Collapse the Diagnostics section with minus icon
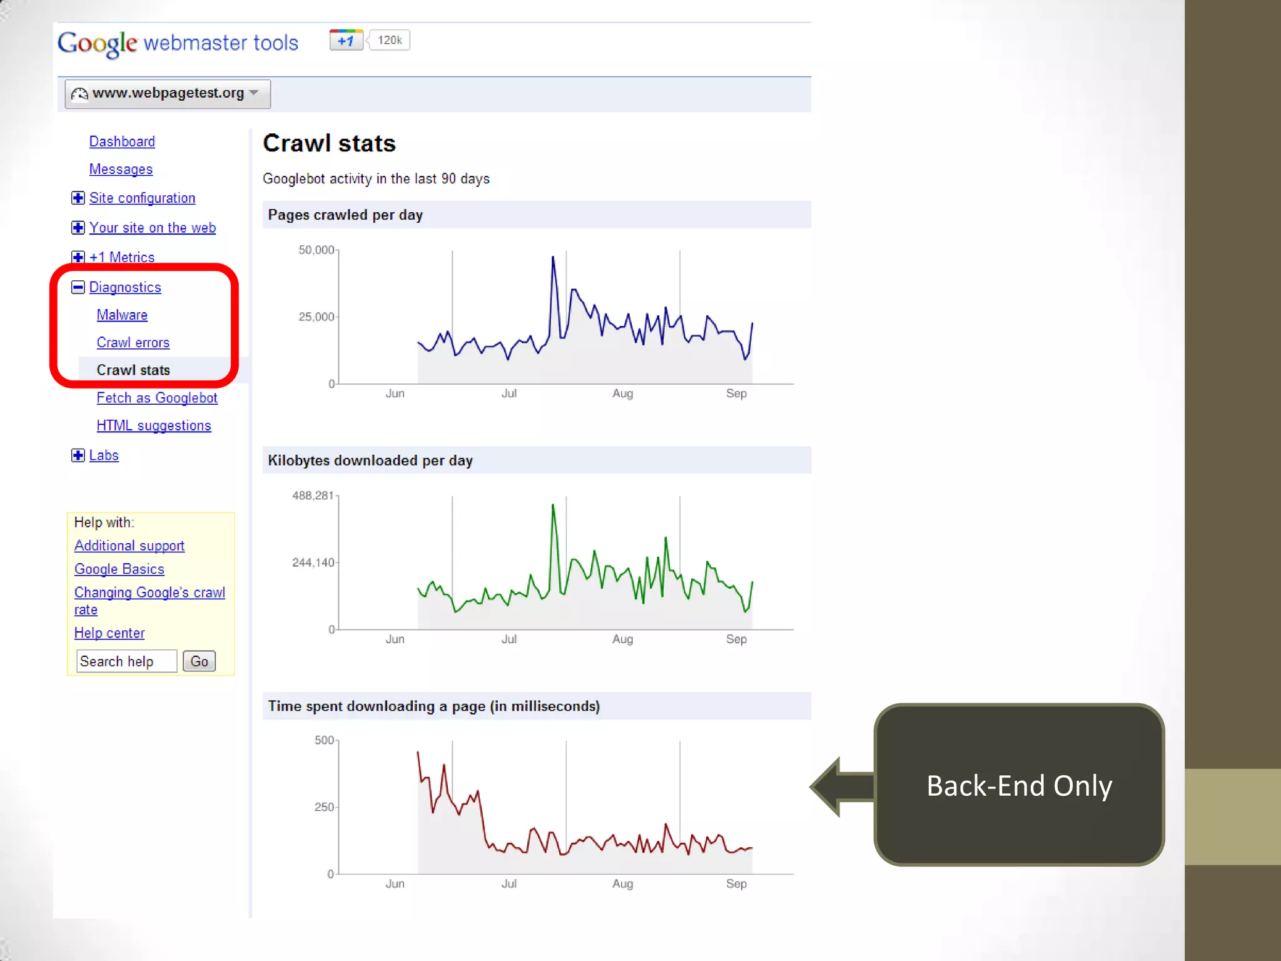Screen dimensions: 1281x961 point(78,287)
